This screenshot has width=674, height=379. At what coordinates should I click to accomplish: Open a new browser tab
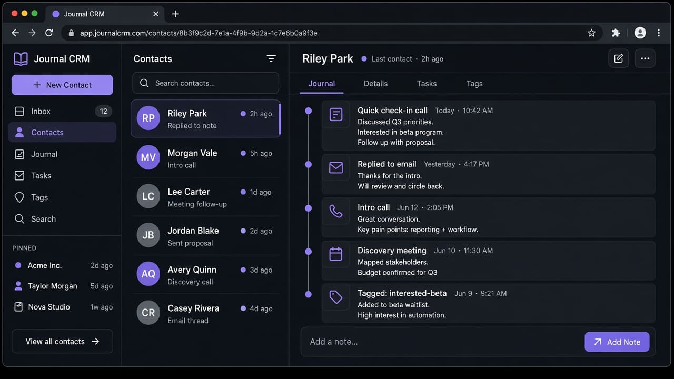coord(175,14)
